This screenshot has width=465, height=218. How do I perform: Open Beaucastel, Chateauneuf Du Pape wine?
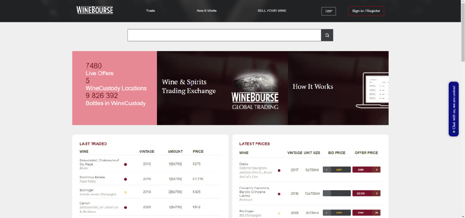pyautogui.click(x=99, y=162)
